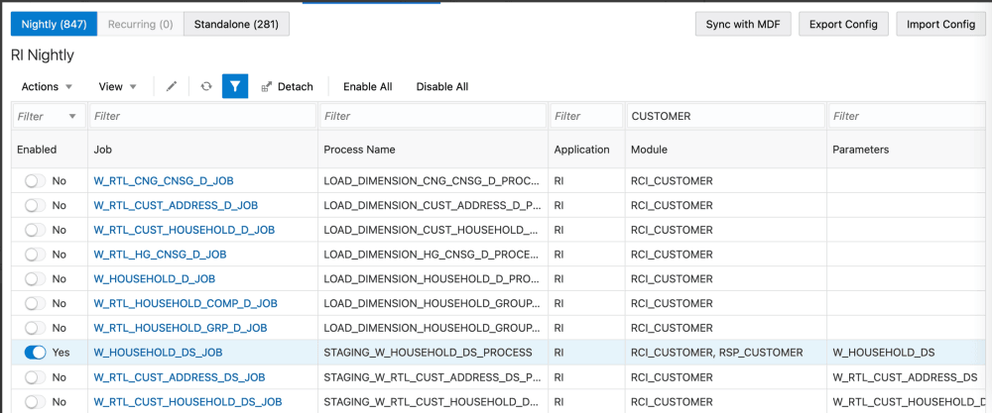Select LOAD_DIMENSION_HOUSEHOLD_D_PRO process cell
This screenshot has width=992, height=413.
click(434, 278)
